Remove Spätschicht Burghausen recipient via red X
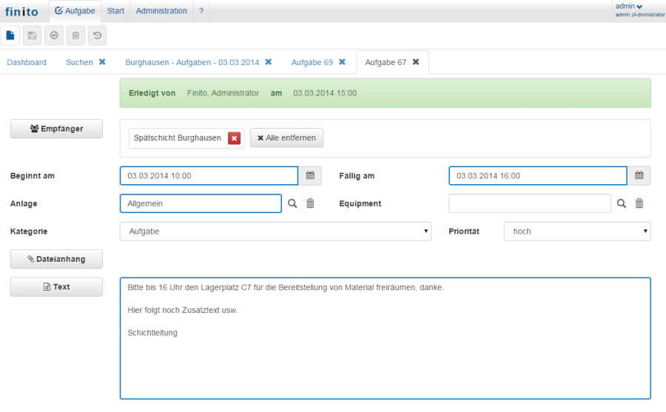The image size is (666, 412). [234, 138]
